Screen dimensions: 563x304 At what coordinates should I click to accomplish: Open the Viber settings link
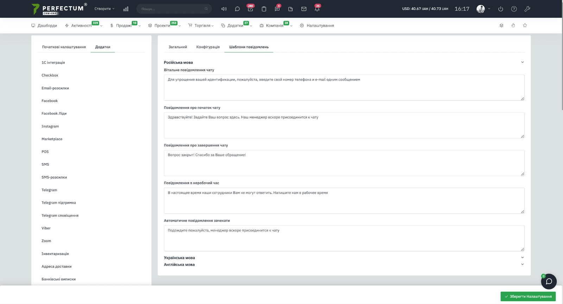pos(46,228)
